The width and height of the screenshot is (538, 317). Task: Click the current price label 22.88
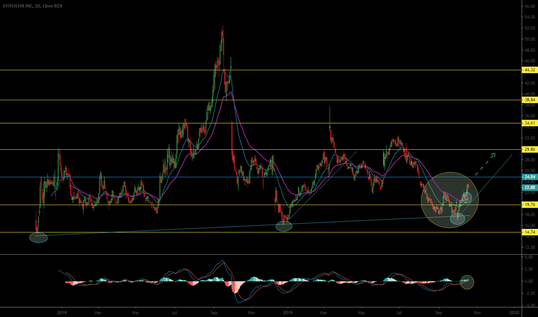point(529,187)
